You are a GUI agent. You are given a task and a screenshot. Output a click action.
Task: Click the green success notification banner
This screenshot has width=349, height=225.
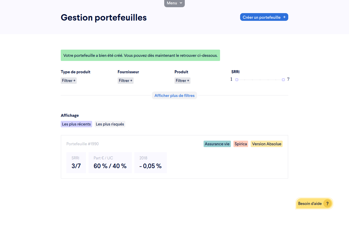pyautogui.click(x=140, y=55)
